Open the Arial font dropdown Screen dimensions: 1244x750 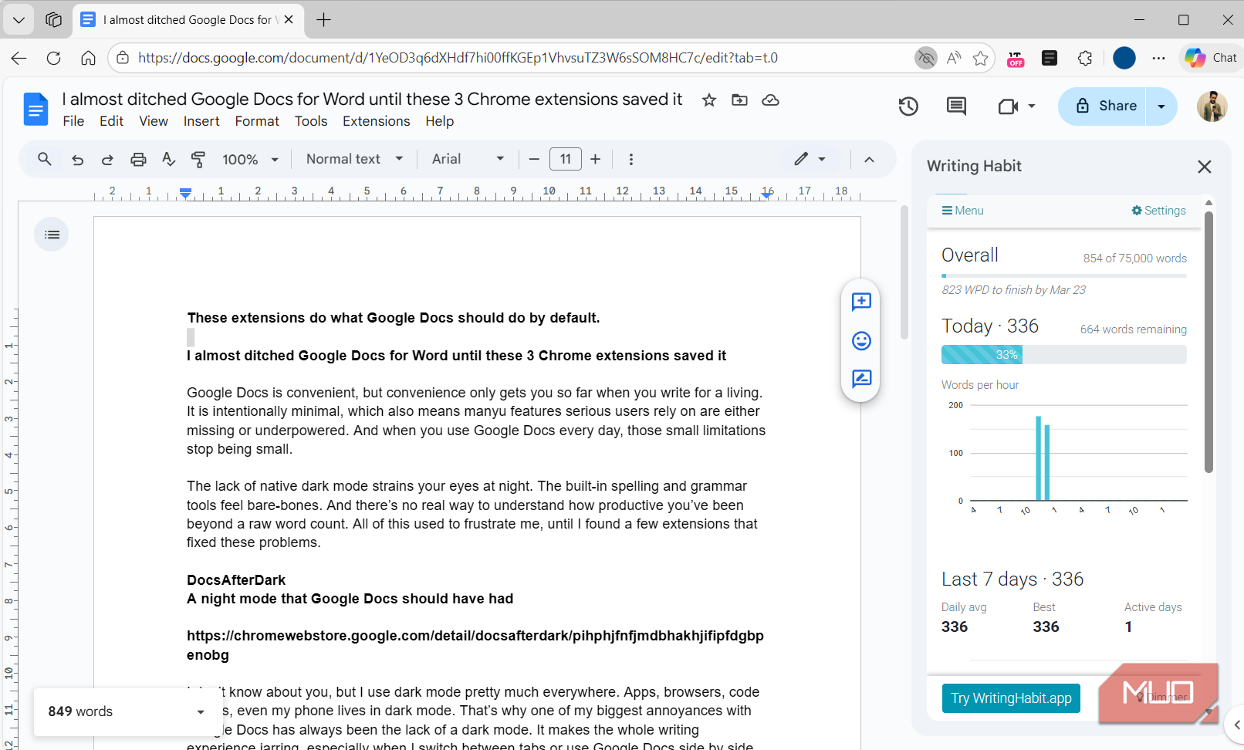(x=468, y=159)
